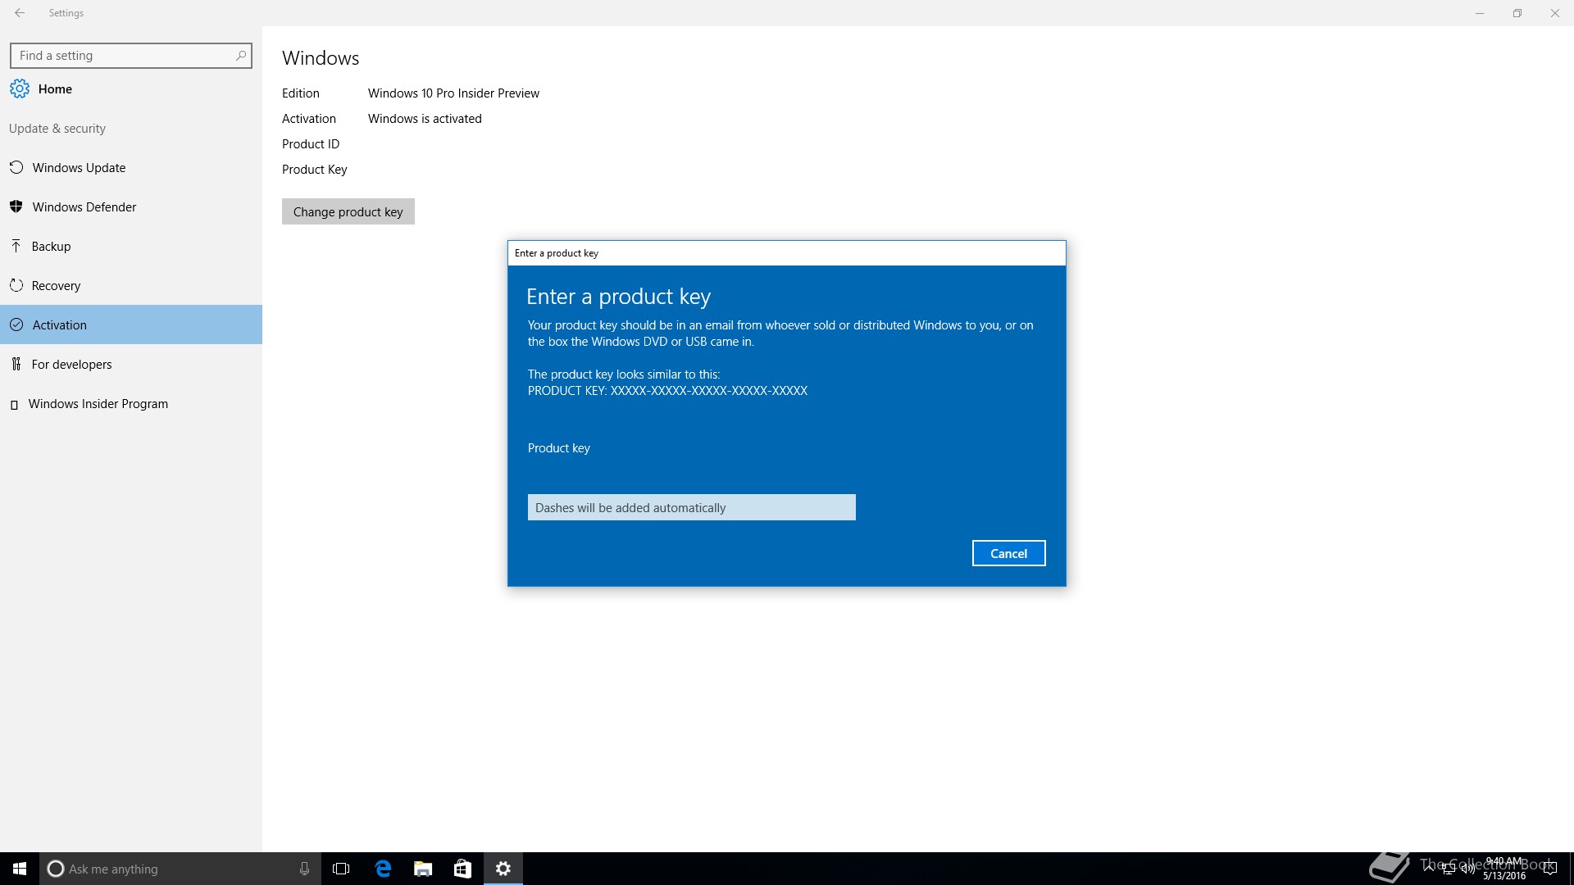Minimize the Settings window
This screenshot has width=1574, height=885.
[1480, 13]
